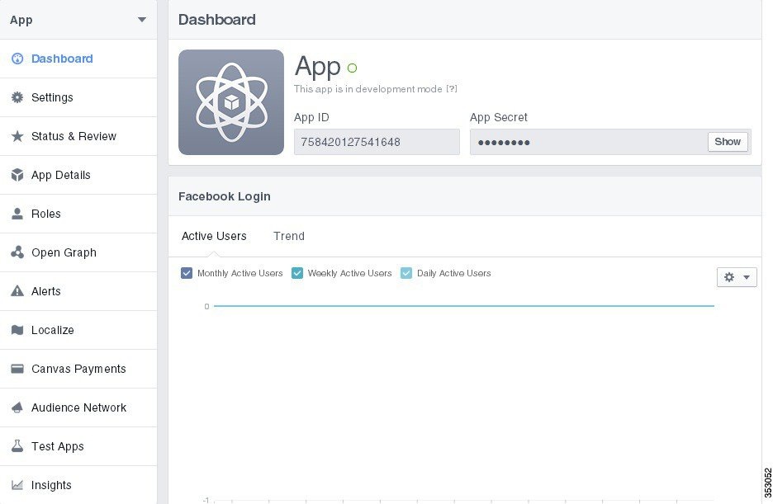Click the App Details cube icon
This screenshot has width=773, height=504.
click(17, 175)
